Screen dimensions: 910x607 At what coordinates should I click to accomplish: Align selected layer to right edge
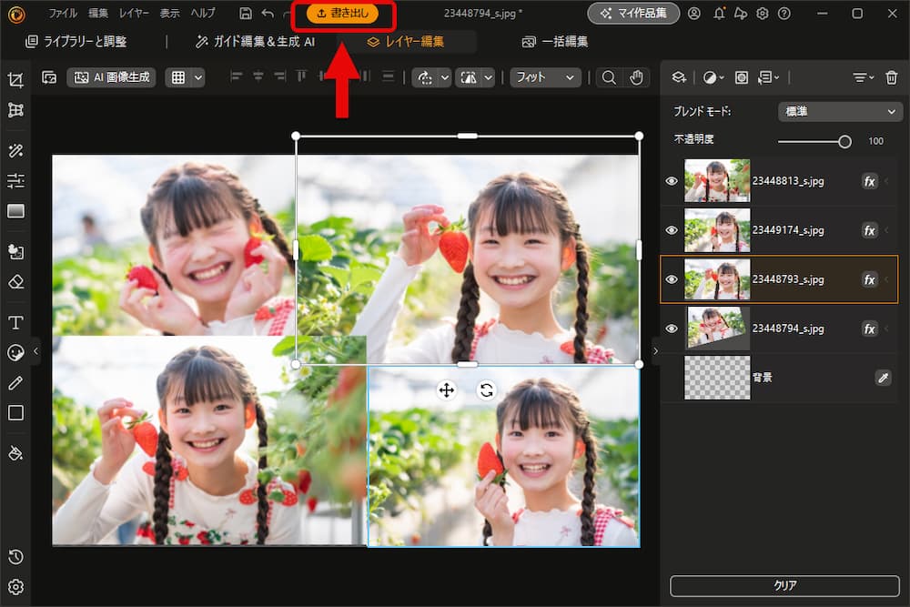280,76
